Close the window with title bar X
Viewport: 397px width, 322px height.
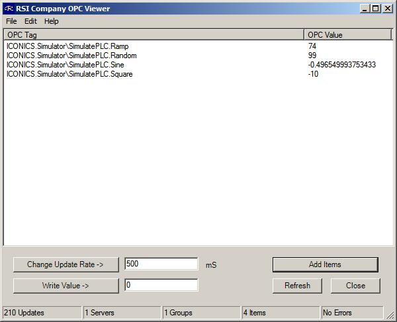(x=388, y=9)
